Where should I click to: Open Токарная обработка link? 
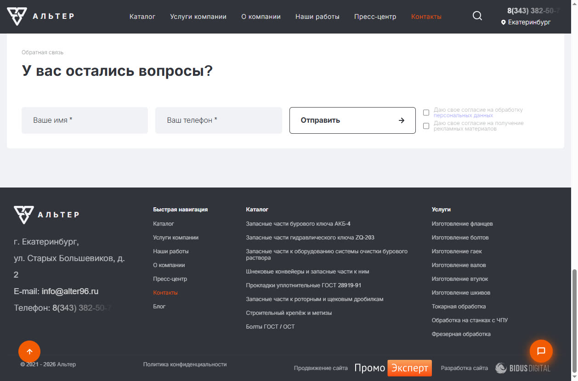(459, 307)
